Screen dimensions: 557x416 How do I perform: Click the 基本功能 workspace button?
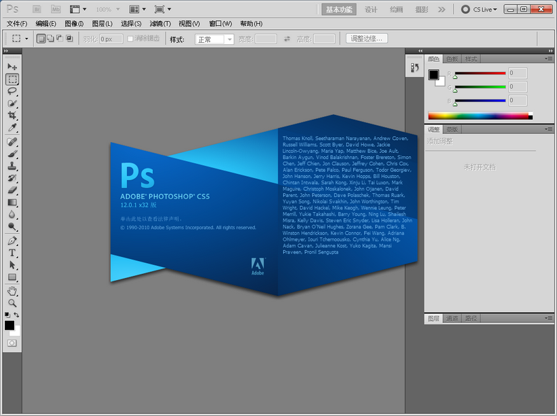click(x=339, y=10)
